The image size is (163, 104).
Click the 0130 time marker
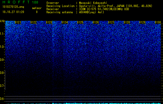click(158, 22)
